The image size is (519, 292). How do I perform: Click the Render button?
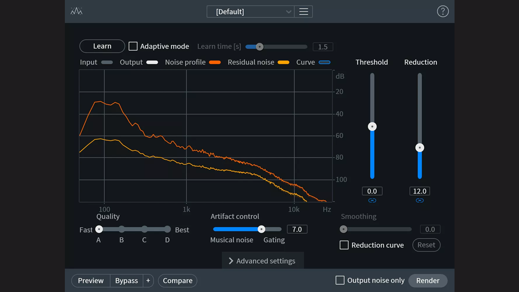click(428, 281)
